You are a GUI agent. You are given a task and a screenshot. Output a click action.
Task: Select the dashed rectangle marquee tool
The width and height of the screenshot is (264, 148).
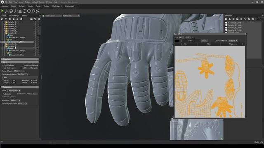[25, 11]
